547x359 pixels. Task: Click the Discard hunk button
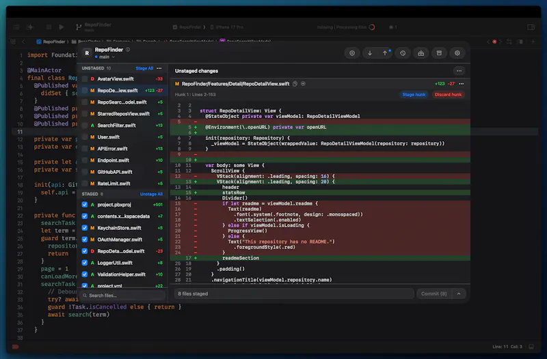448,94
